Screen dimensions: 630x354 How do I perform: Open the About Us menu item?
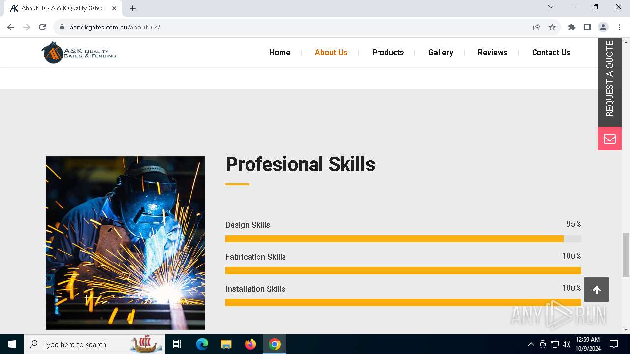pyautogui.click(x=331, y=52)
